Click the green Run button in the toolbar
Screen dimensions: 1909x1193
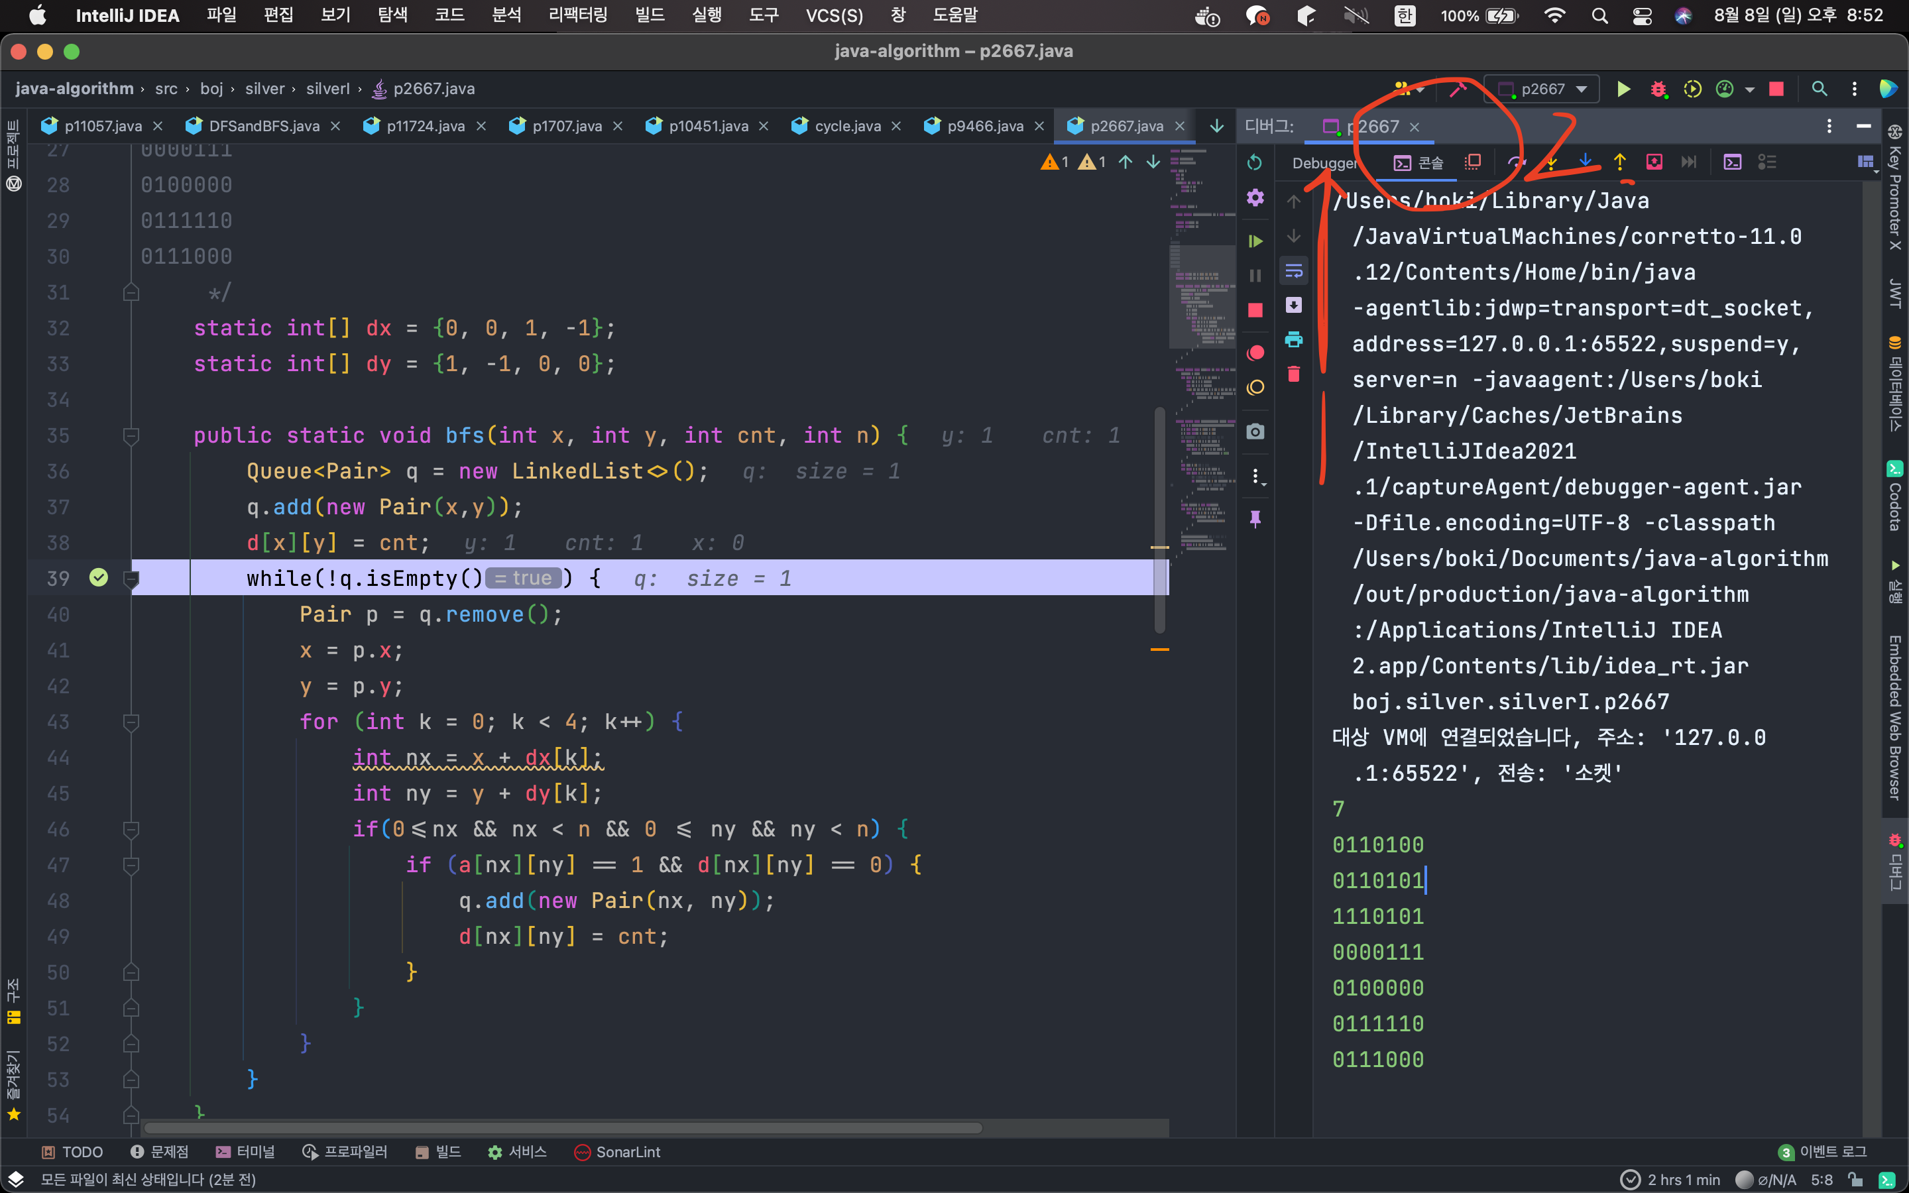(x=1623, y=89)
